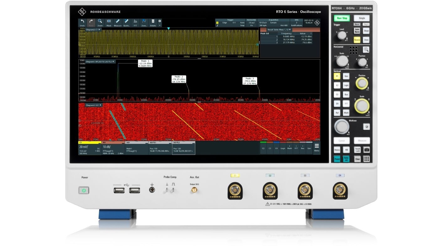437x246 pixels.
Task: Activate the Quick measurement tool
Action: coord(127,23)
